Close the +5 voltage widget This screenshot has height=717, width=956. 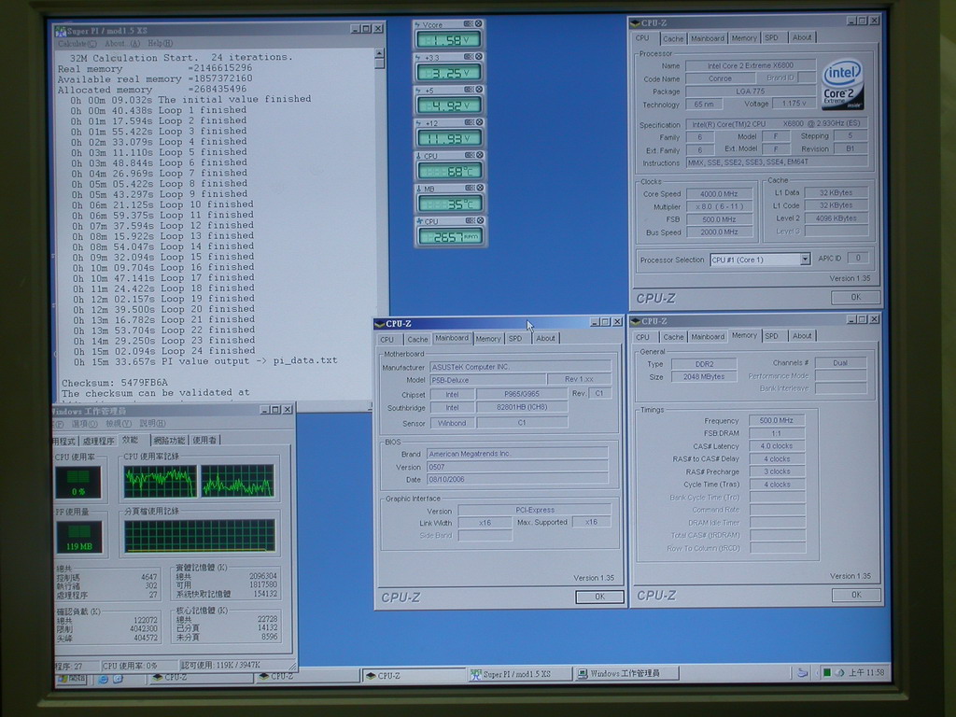[479, 90]
